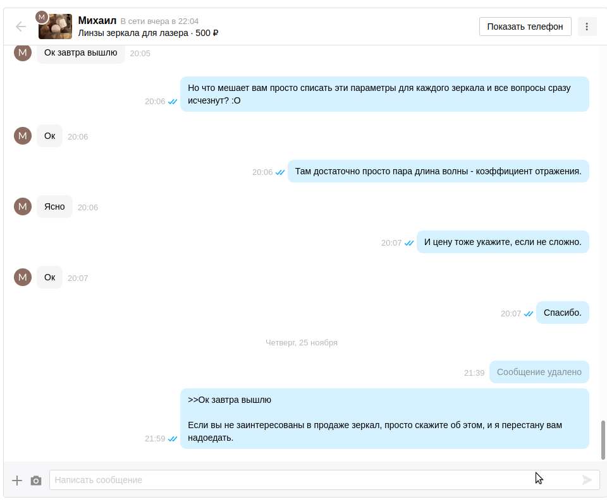
Task: Click M avatar beside the 'Ясно' message
Action: (x=23, y=206)
